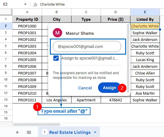Click the Property ID header cell
164x137 pixels.
point(27,19)
